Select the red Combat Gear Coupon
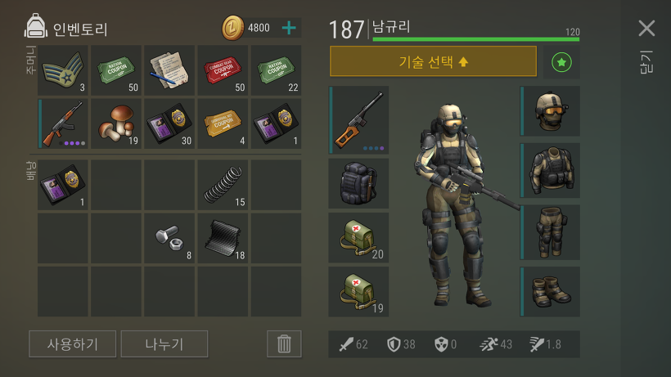The width and height of the screenshot is (671, 377). coord(223,70)
